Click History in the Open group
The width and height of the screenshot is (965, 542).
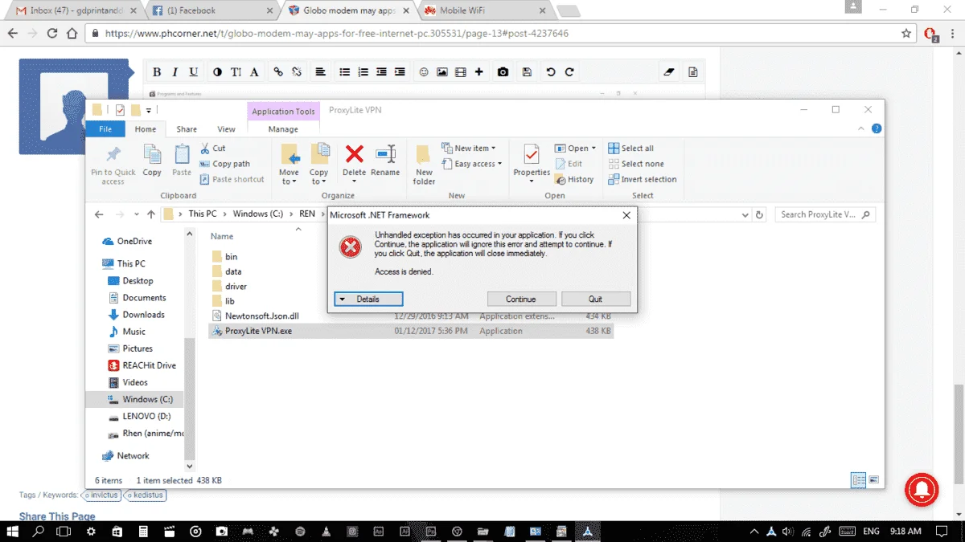[x=574, y=179]
